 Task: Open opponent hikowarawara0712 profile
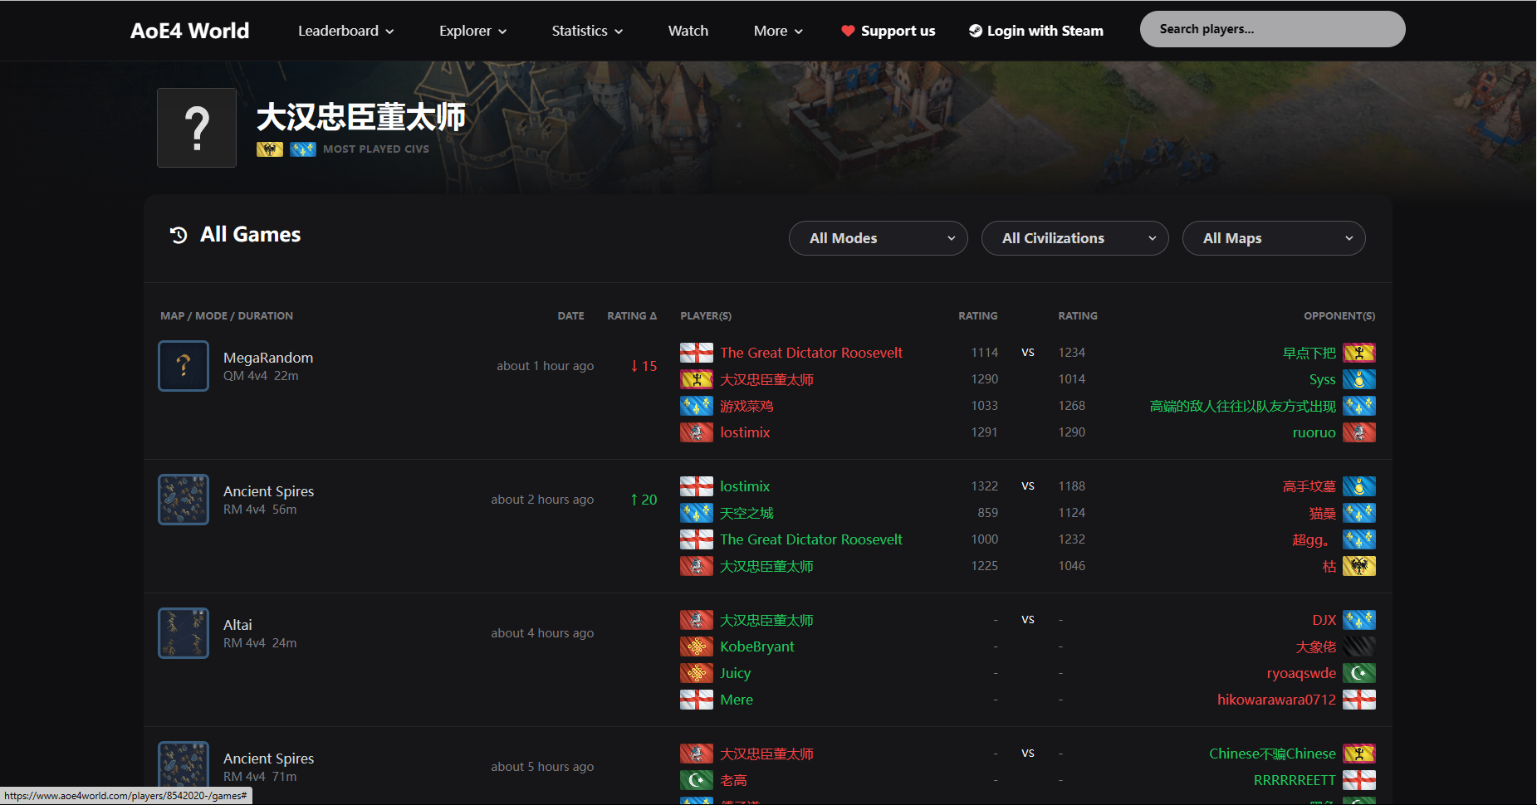pos(1276,700)
